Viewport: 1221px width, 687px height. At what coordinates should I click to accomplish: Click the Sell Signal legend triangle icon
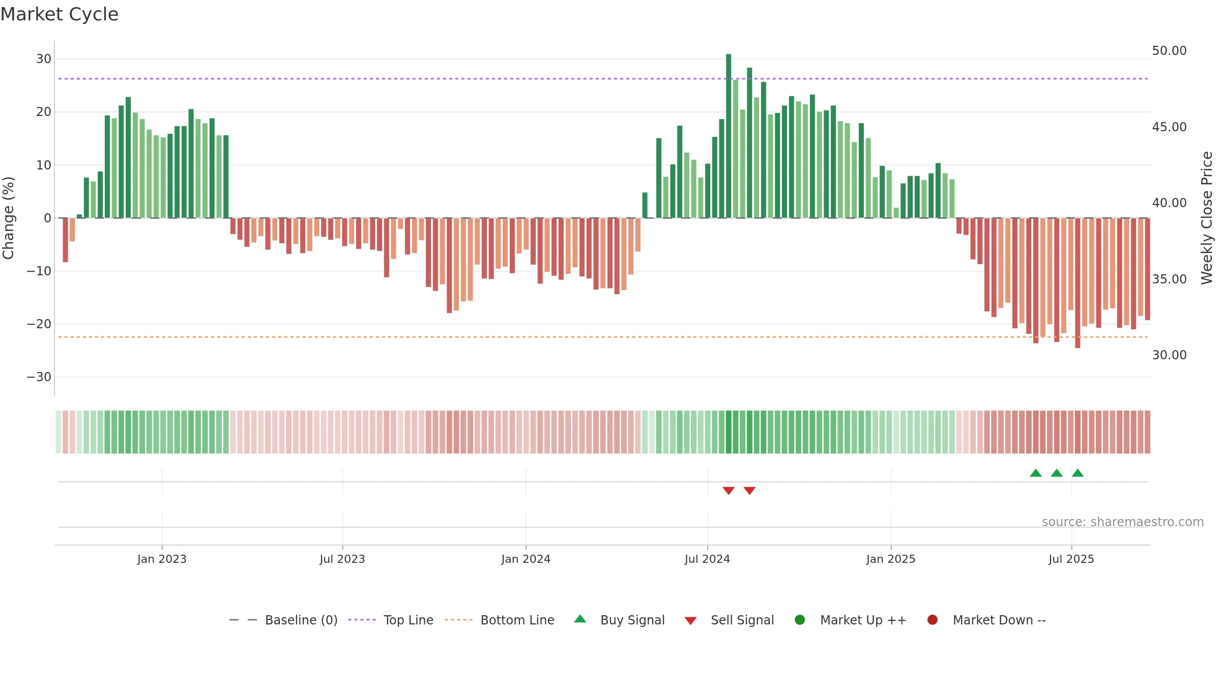click(x=690, y=621)
